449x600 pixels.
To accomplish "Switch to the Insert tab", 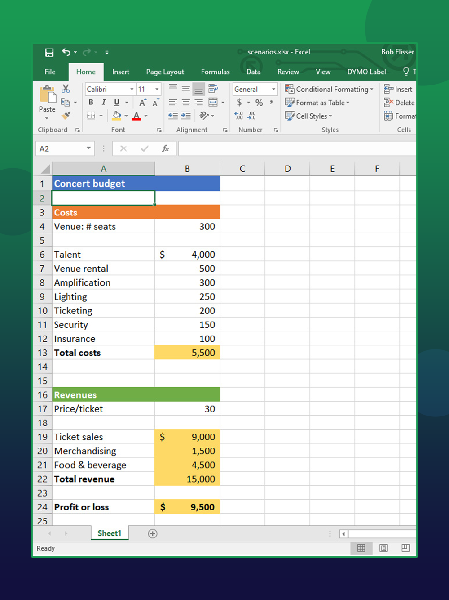I will coord(121,72).
